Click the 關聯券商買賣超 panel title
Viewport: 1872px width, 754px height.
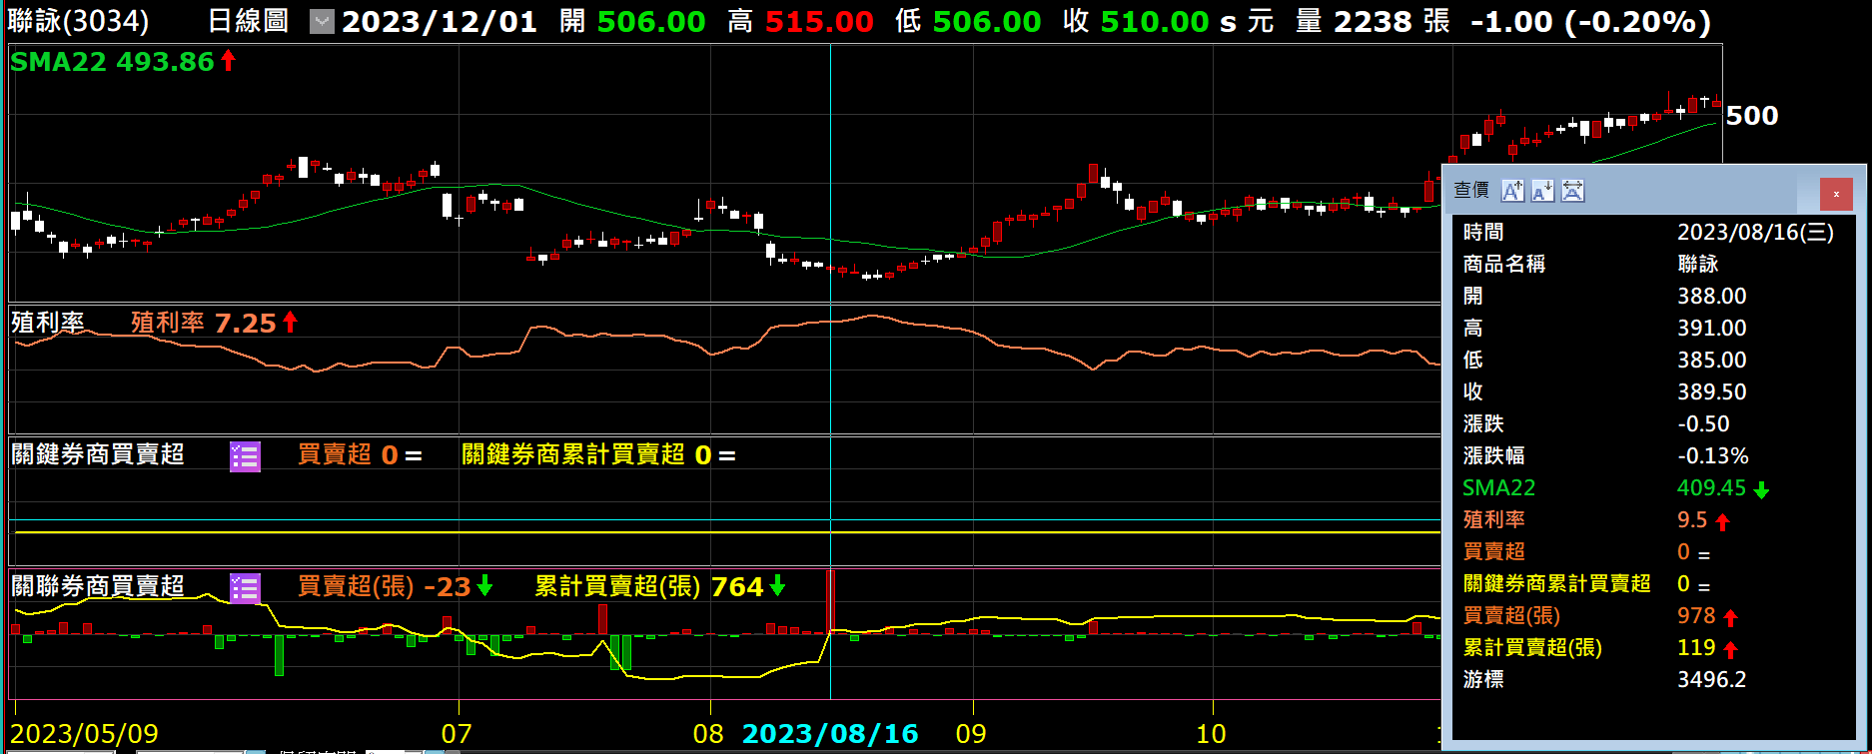pos(98,586)
